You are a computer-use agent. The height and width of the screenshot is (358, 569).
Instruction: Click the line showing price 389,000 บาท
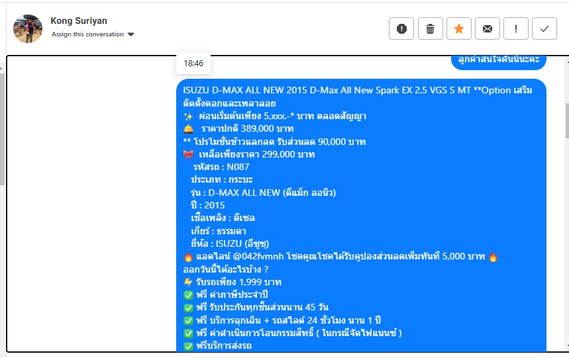click(238, 128)
